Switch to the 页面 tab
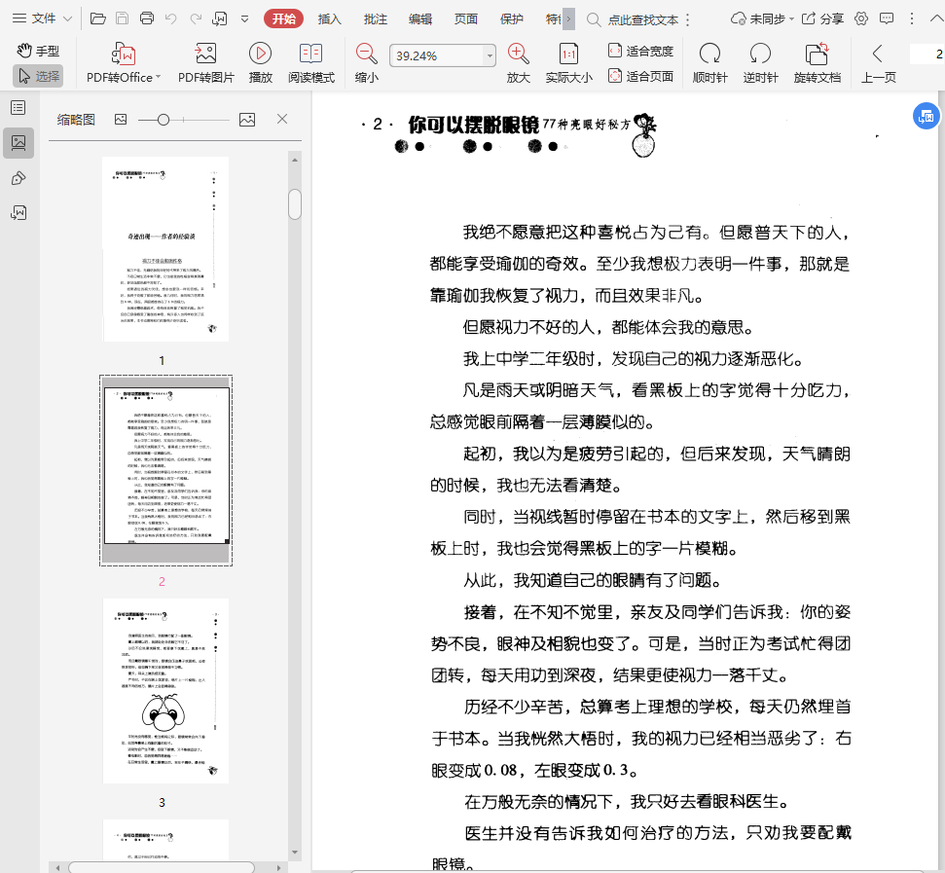Image resolution: width=945 pixels, height=873 pixels. point(466,18)
